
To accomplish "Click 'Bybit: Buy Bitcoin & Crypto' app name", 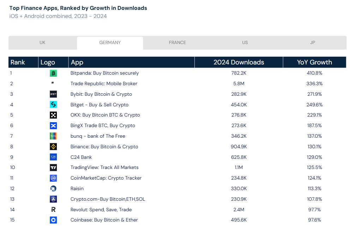I will [x=101, y=94].
